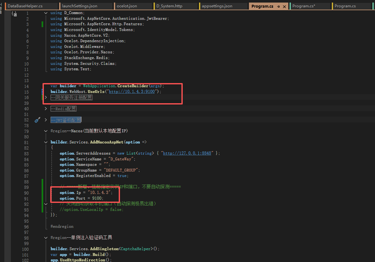The image size is (375, 262).
Task: Open the http://10.1.4.3:9100 link
Action: (x=132, y=91)
